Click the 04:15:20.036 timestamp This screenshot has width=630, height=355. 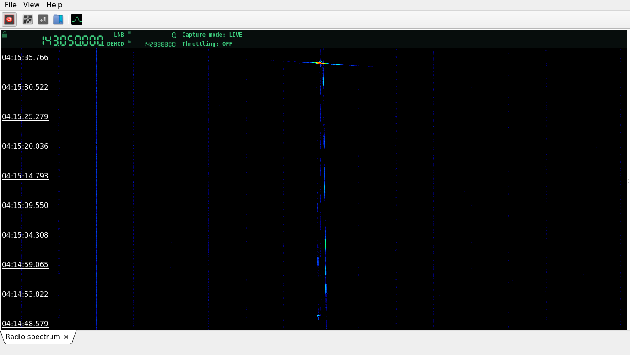[25, 147]
